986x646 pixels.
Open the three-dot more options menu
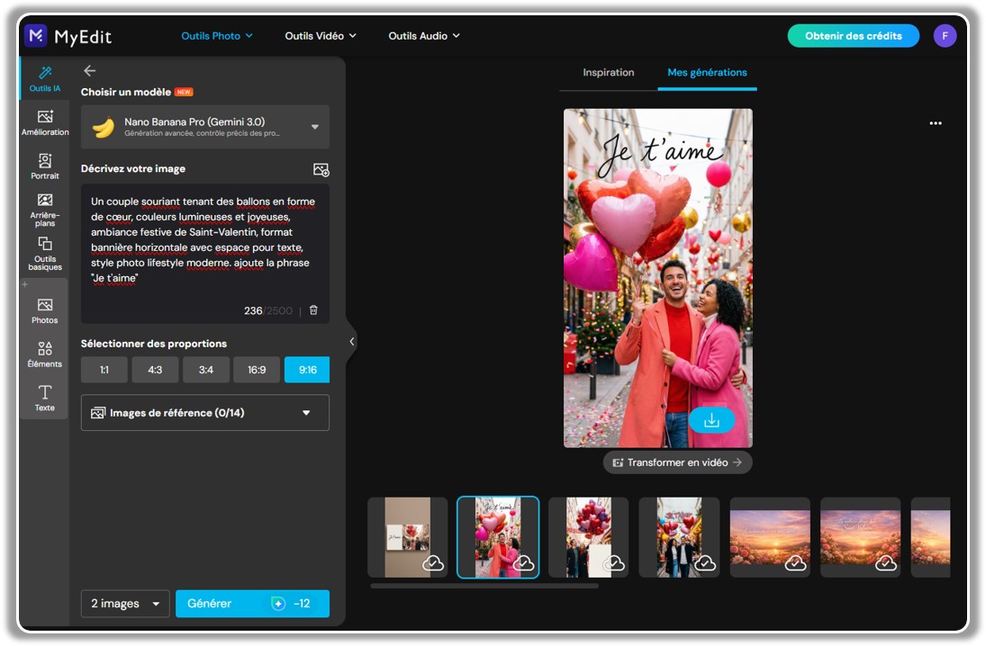tap(935, 123)
